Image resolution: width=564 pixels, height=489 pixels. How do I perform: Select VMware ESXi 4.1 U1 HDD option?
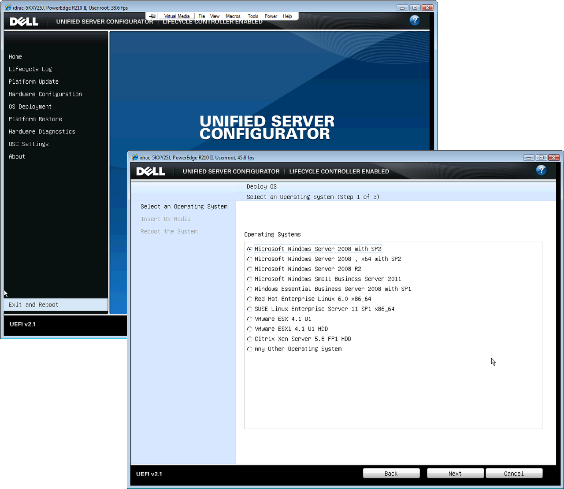[288, 329]
